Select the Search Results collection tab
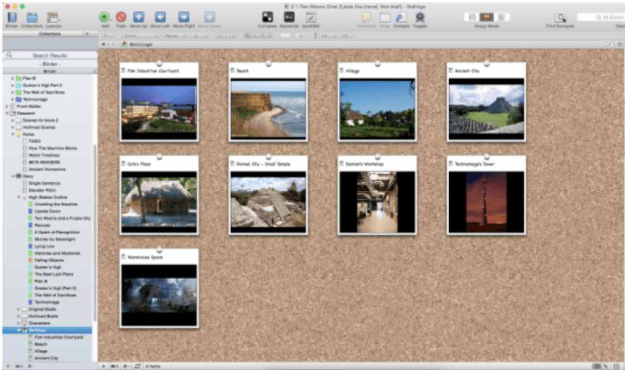Image resolution: width=625 pixels, height=370 pixels. (50, 55)
